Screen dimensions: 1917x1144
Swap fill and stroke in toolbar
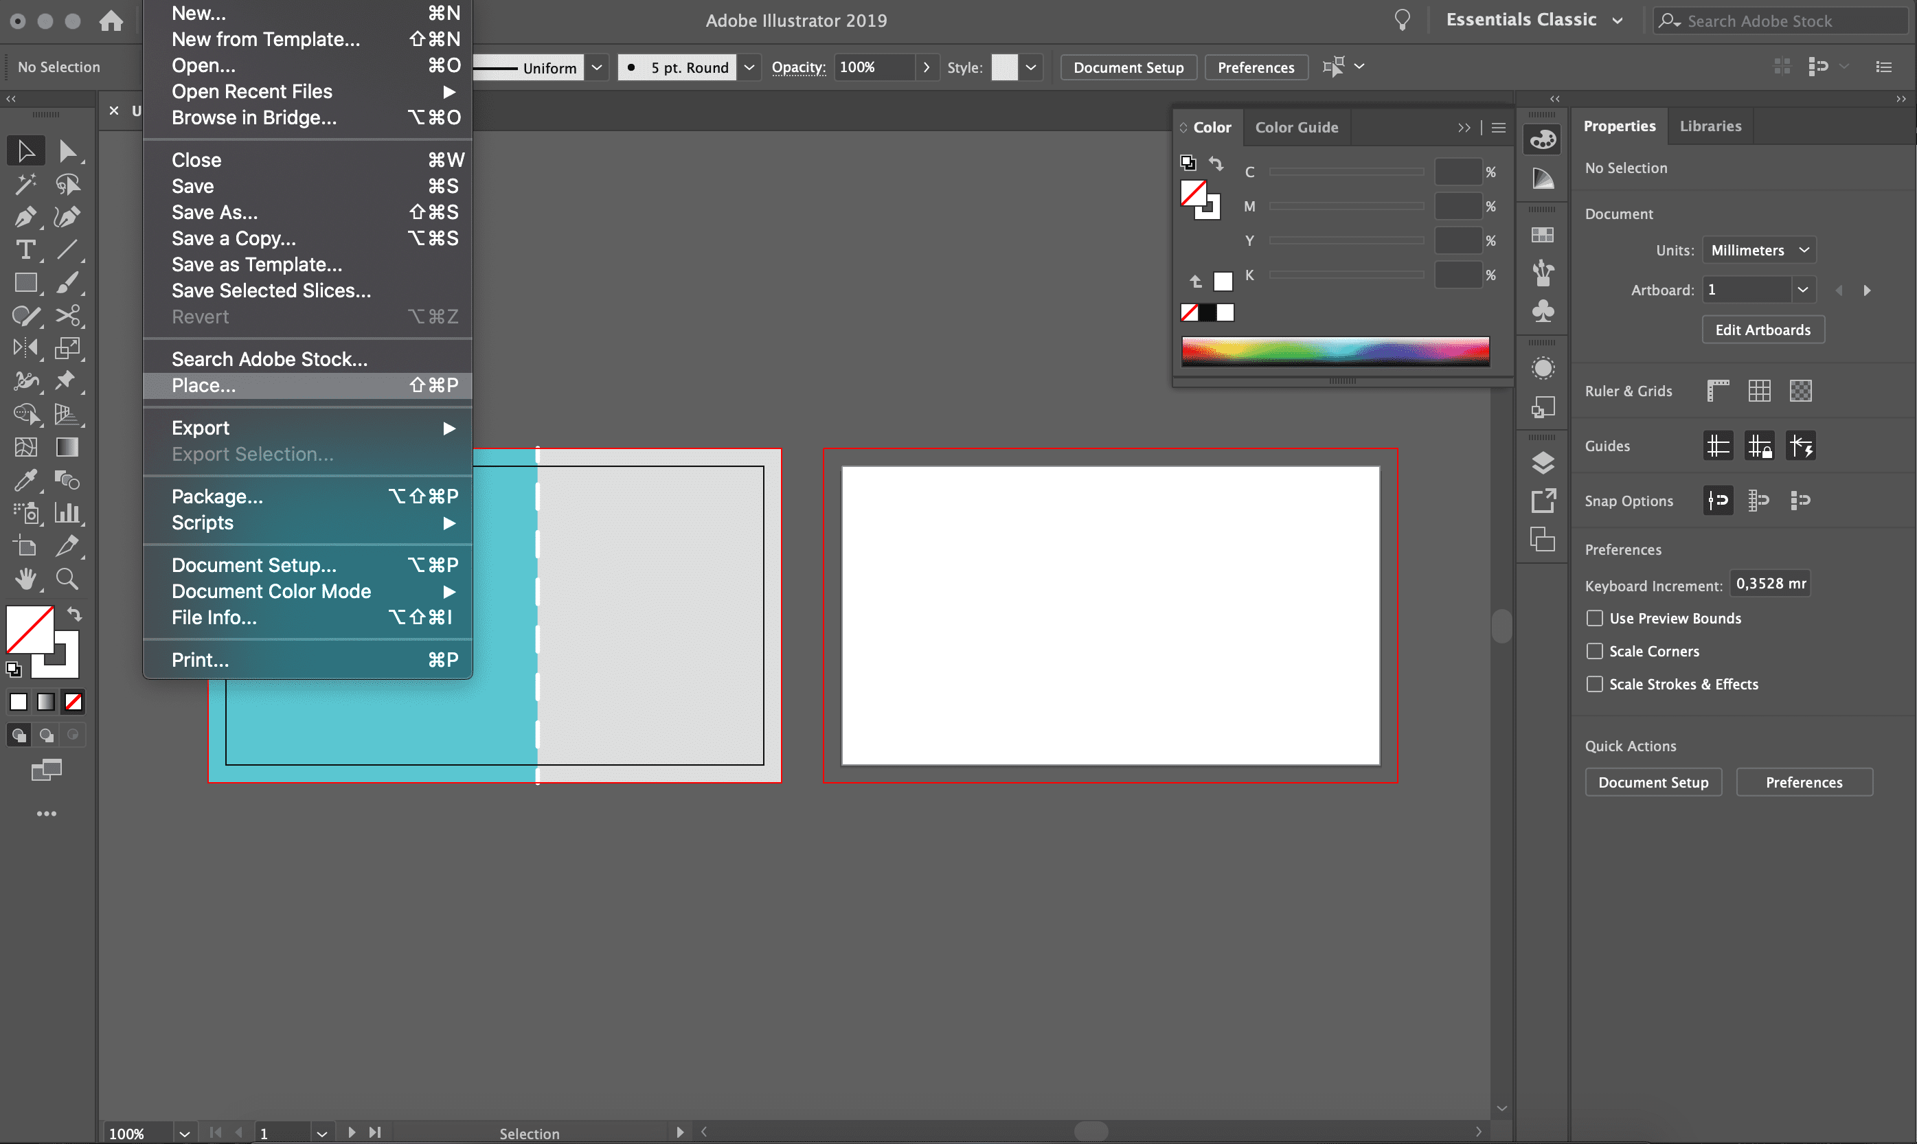[74, 615]
